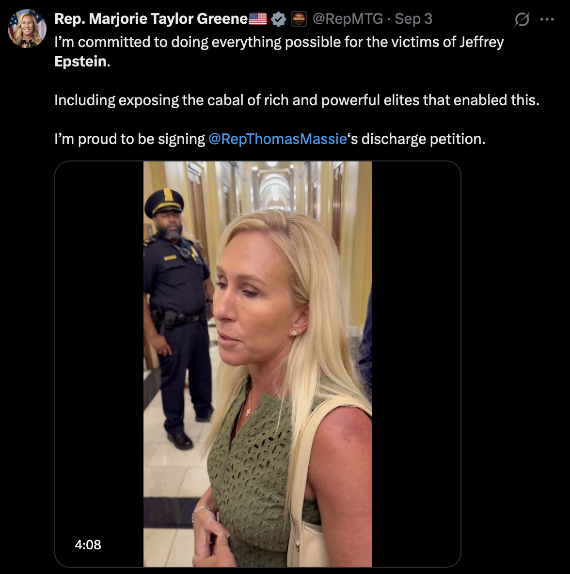Click the Marjorie Taylor Greene profile avatar
Viewport: 570px width, 574px height.
coord(27,29)
